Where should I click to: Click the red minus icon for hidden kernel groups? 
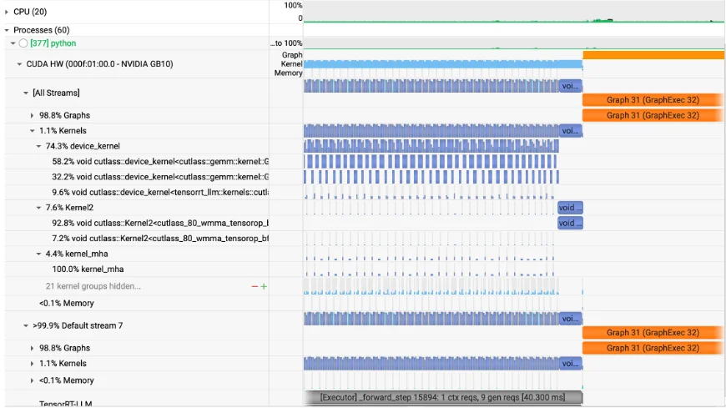tap(255, 286)
